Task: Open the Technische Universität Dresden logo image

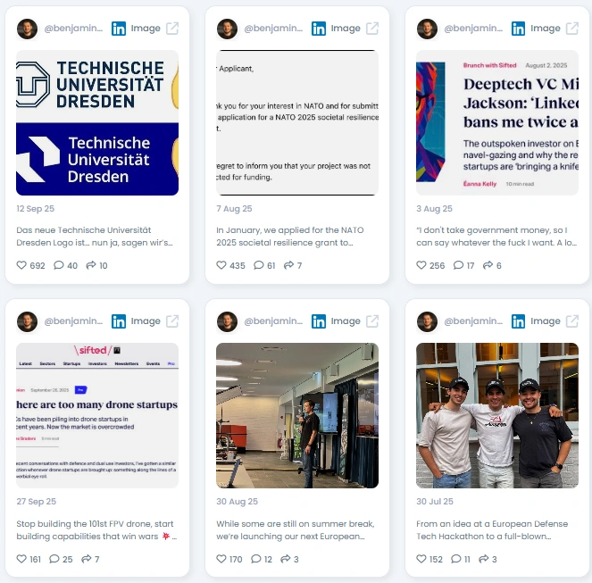Action: tap(97, 122)
